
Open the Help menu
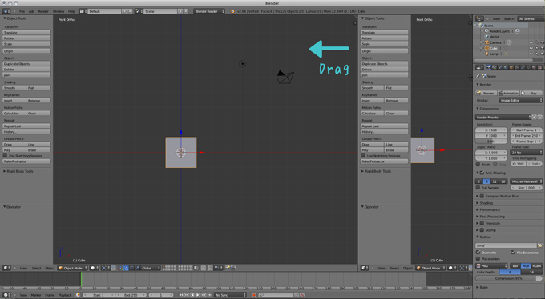71,11
